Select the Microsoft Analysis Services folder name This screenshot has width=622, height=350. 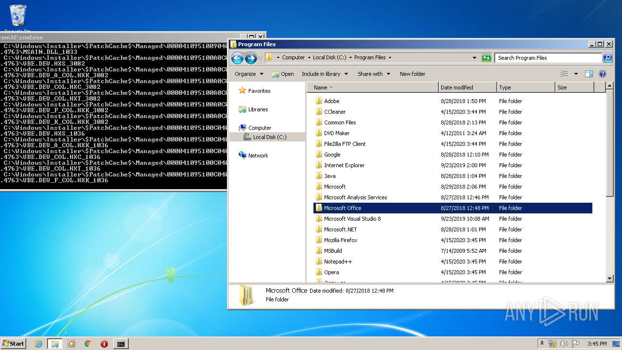point(355,197)
